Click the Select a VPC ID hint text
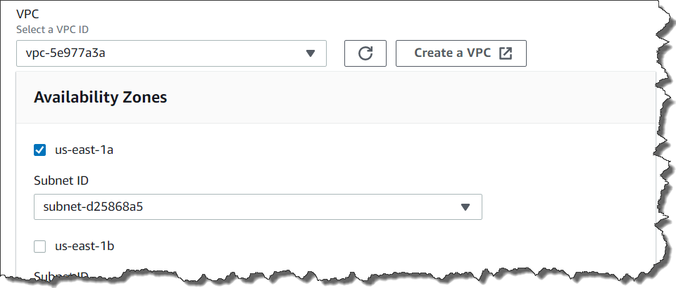The image size is (676, 288). (53, 30)
